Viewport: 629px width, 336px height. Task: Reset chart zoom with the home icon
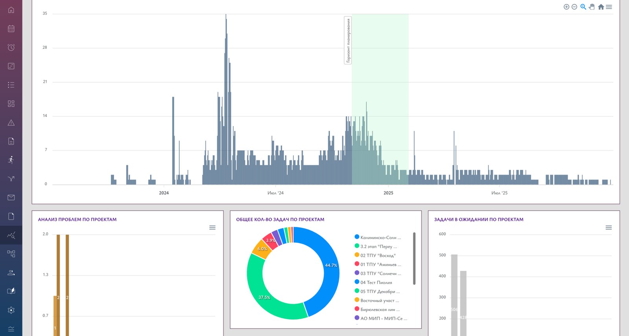coord(601,7)
